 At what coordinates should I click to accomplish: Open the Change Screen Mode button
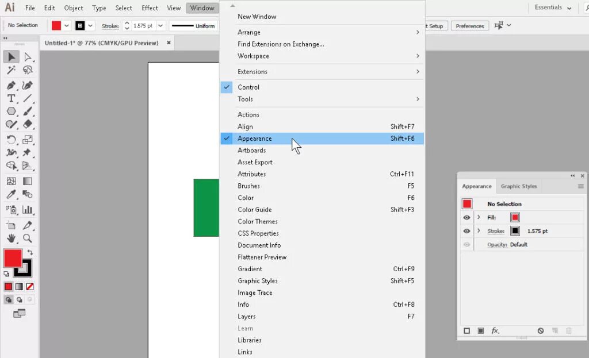tap(19, 313)
